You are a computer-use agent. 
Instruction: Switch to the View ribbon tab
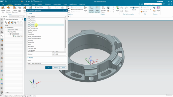(33, 4)
